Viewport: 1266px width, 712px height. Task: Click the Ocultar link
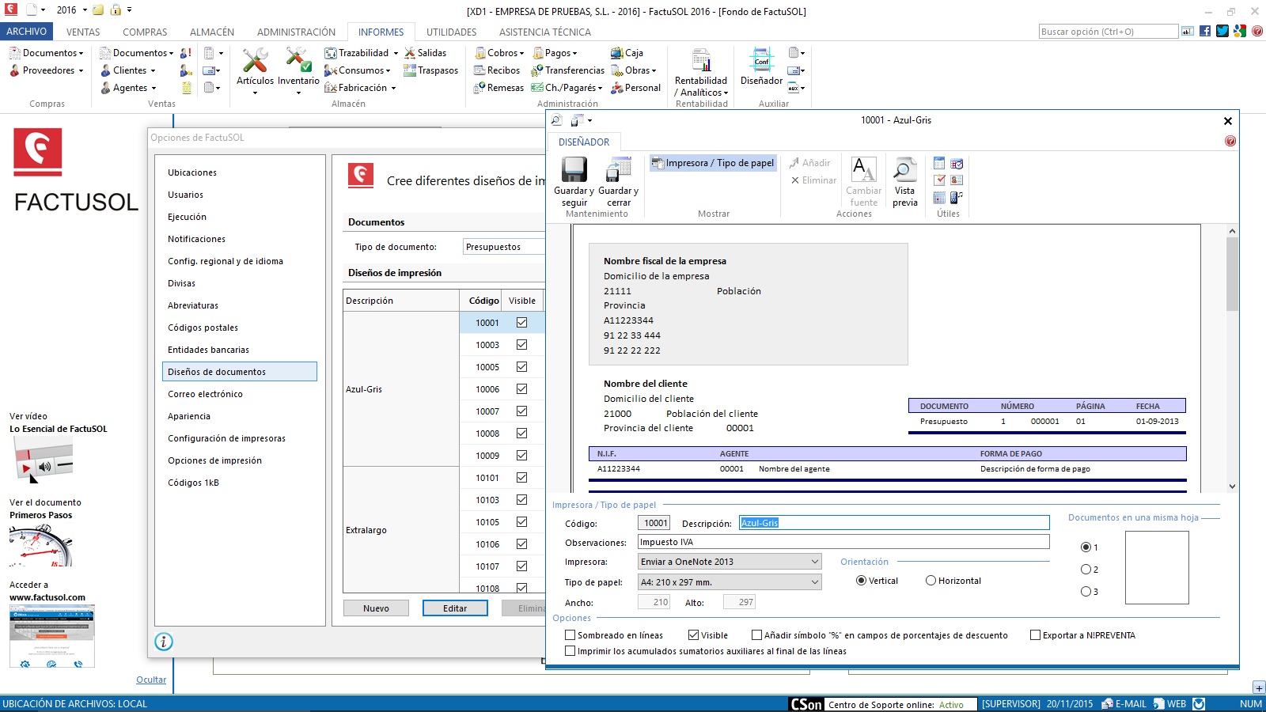tap(151, 680)
